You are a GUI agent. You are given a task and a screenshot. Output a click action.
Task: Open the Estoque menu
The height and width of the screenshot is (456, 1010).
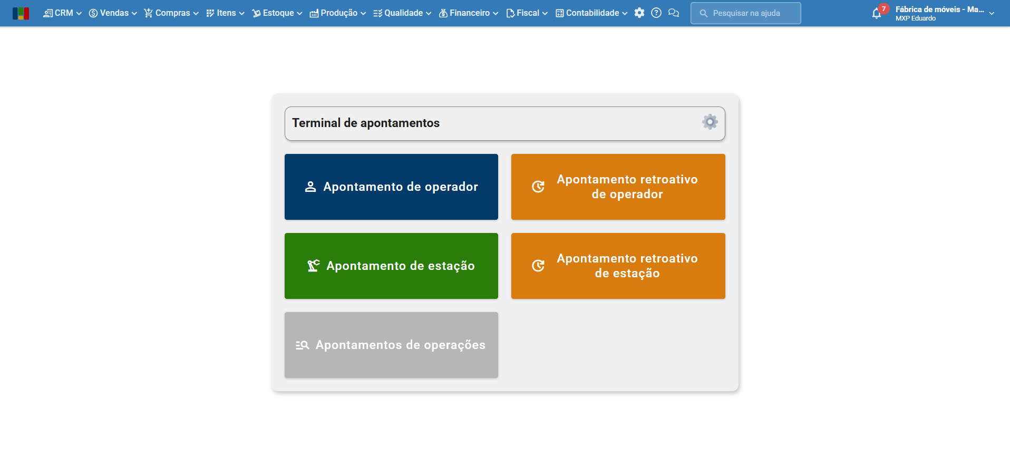coord(277,13)
